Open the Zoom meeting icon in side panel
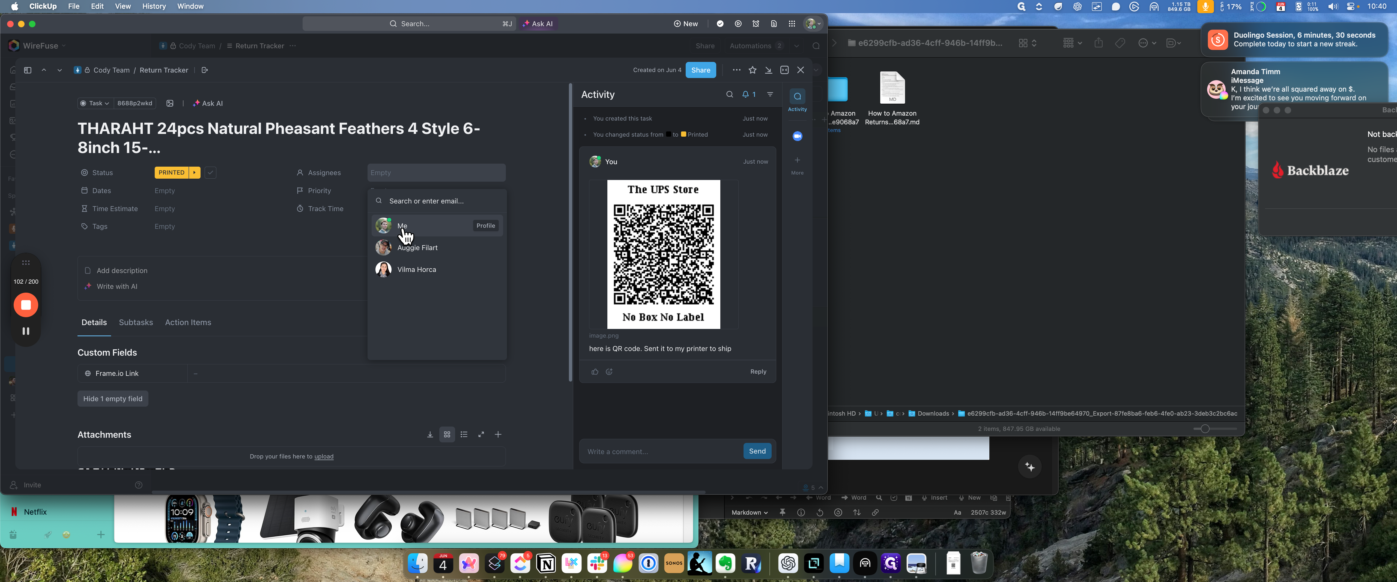 (x=797, y=136)
